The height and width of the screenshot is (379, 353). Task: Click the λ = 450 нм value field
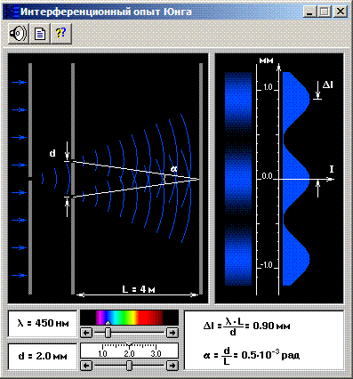[42, 323]
